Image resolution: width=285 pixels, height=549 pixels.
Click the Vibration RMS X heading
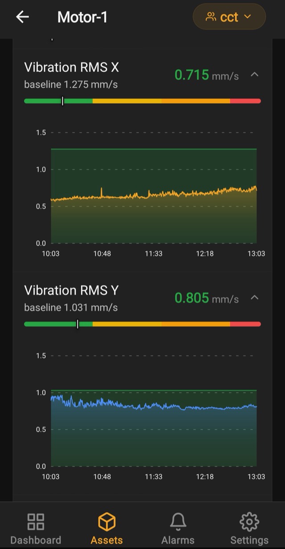pyautogui.click(x=71, y=67)
